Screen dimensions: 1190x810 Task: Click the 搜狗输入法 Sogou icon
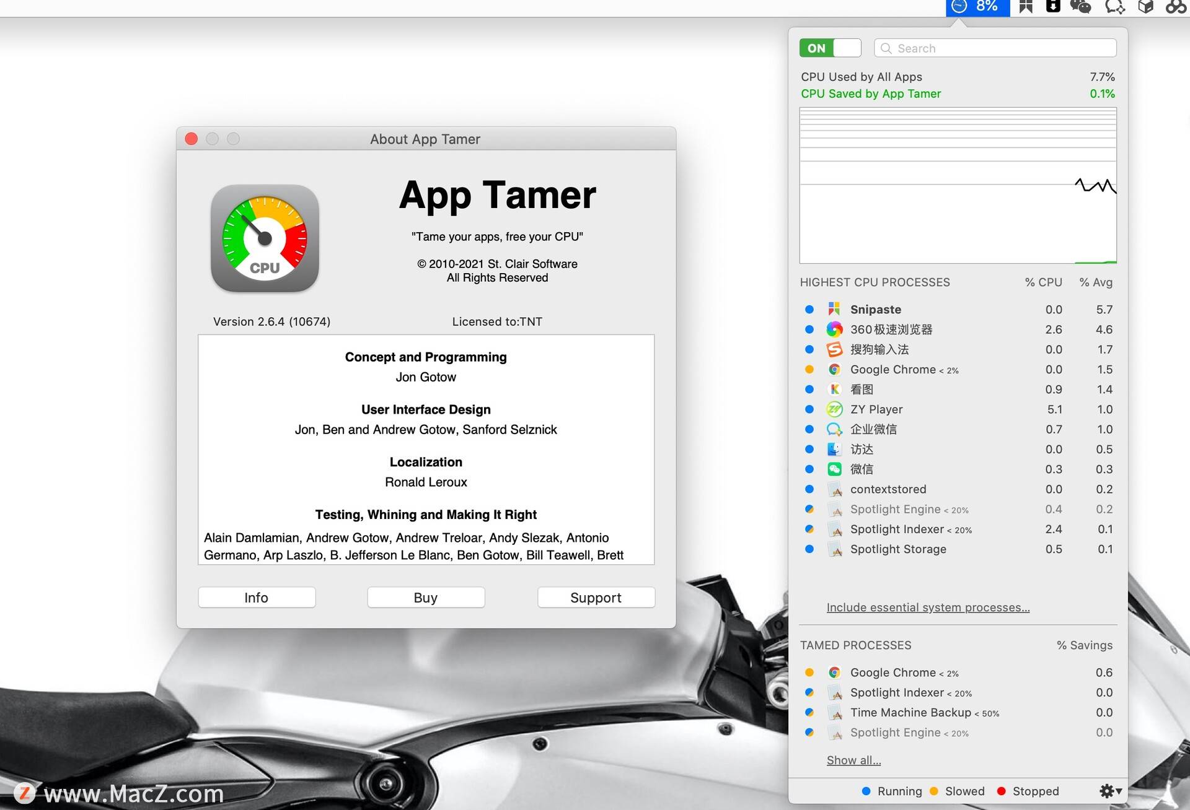pyautogui.click(x=834, y=349)
